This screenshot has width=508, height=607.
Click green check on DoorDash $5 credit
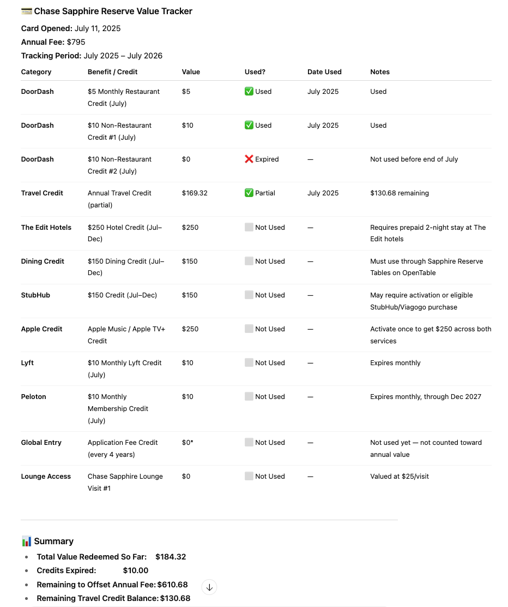[x=249, y=91]
